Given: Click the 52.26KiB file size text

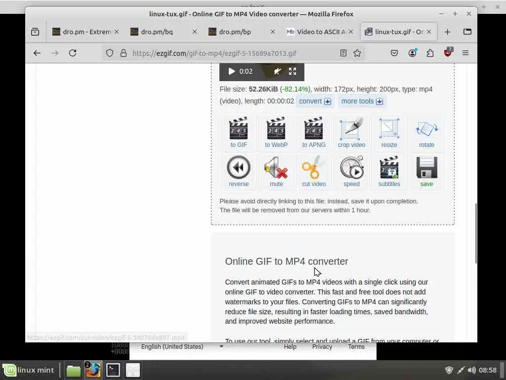Looking at the screenshot, I should (263, 89).
